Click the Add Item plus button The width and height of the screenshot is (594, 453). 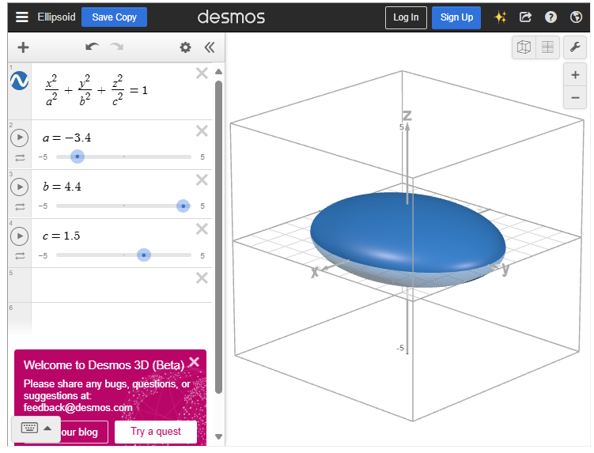click(23, 47)
